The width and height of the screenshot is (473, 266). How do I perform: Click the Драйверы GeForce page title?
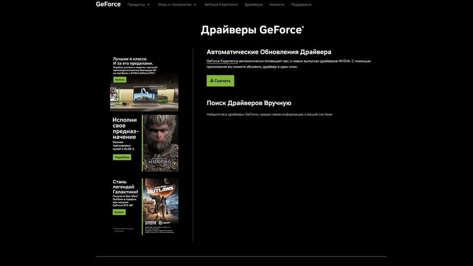[252, 30]
